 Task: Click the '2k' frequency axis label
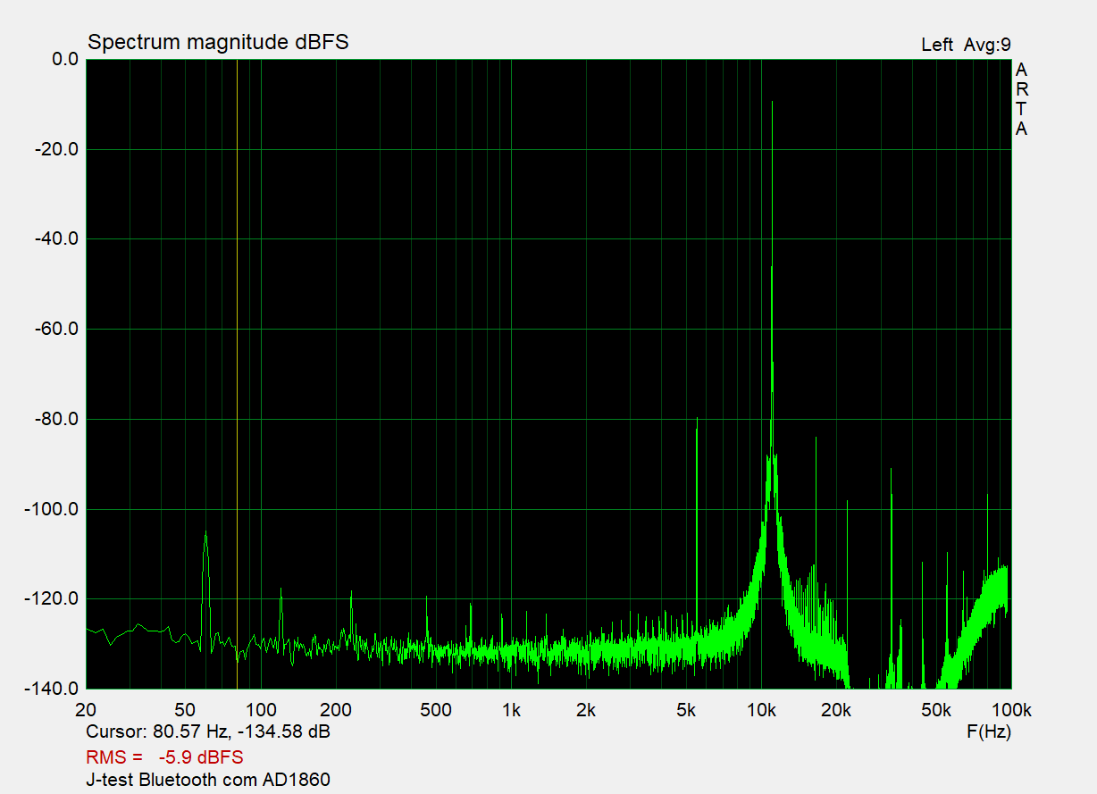click(x=585, y=711)
